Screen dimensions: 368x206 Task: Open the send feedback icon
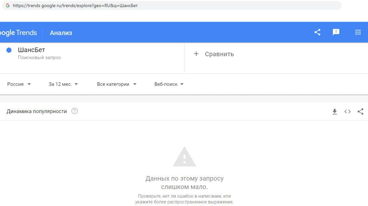tap(336, 32)
